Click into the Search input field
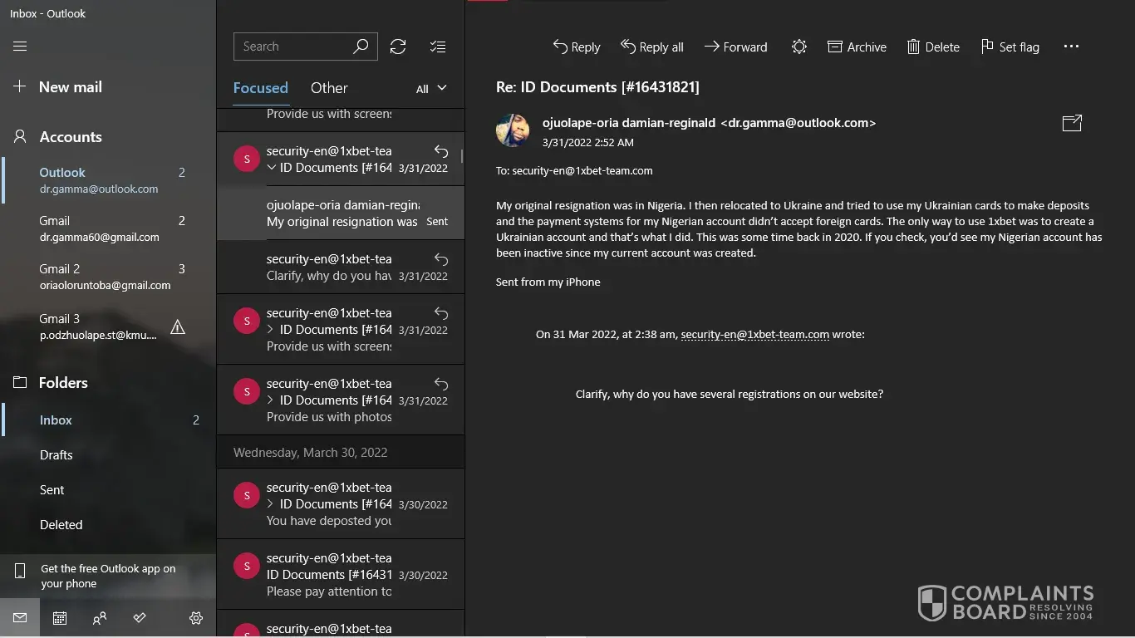 click(x=291, y=47)
